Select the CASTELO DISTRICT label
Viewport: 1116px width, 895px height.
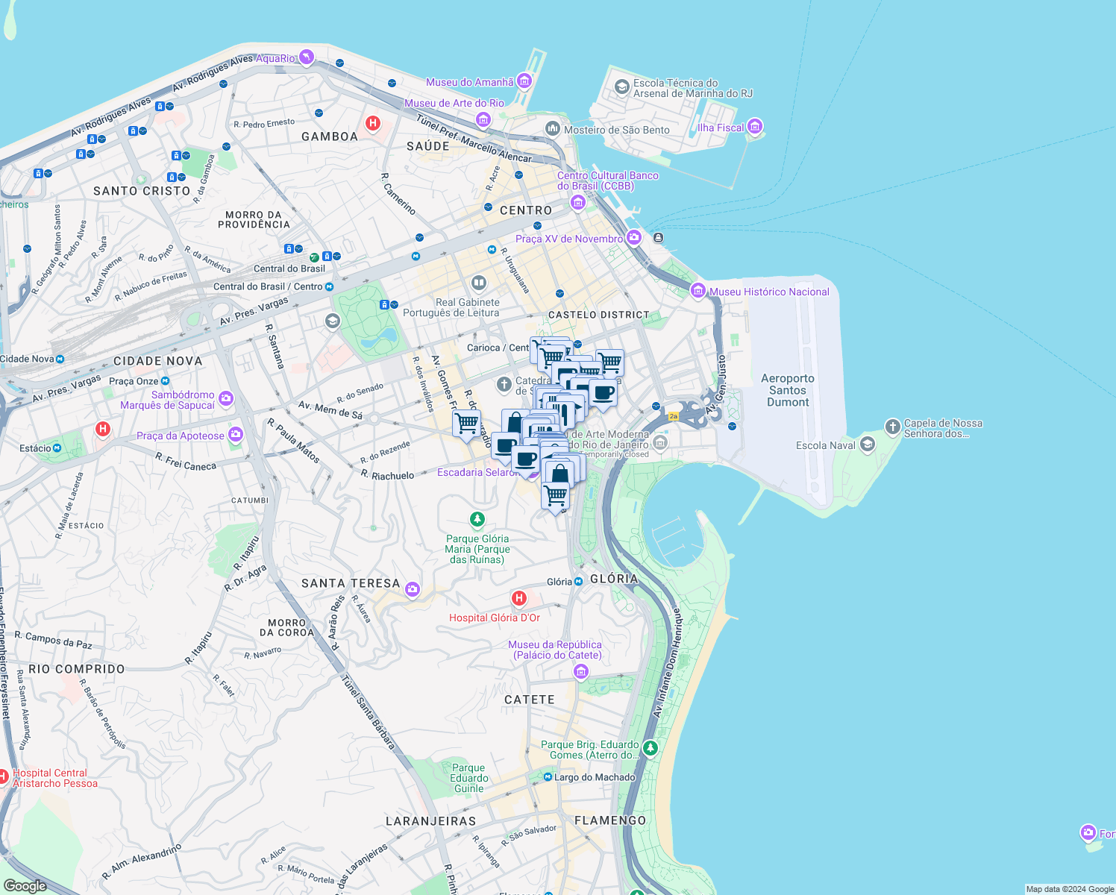[599, 315]
